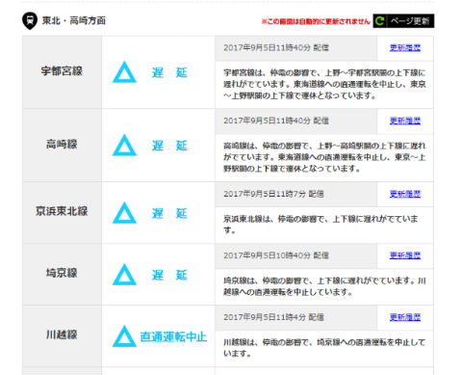Viewport: 462px width, 375px height.
Task: Click the 直通運転中止 status text
Action: click(x=173, y=336)
